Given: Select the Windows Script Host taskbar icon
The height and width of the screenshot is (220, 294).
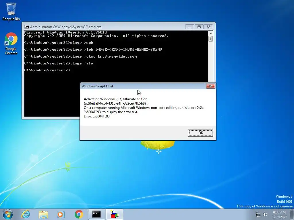Looking at the screenshot, I should click(x=114, y=214).
